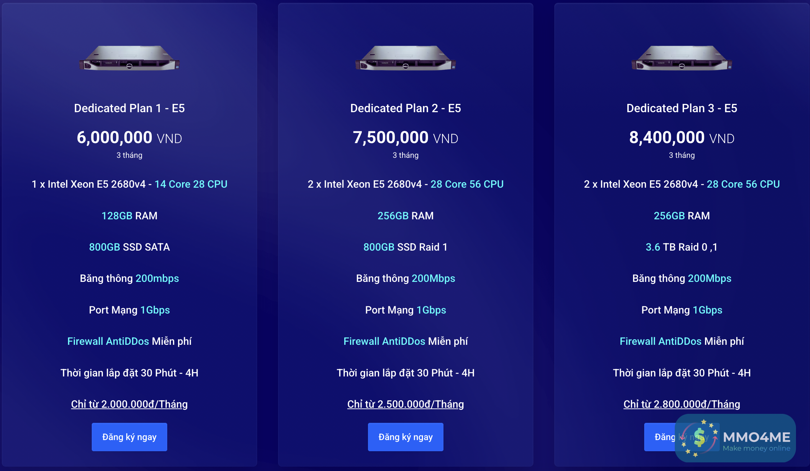Click the Dedicated Plan 1 server image

pyautogui.click(x=129, y=58)
